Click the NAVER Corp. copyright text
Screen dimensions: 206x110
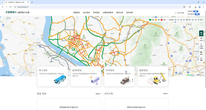(5, 75)
